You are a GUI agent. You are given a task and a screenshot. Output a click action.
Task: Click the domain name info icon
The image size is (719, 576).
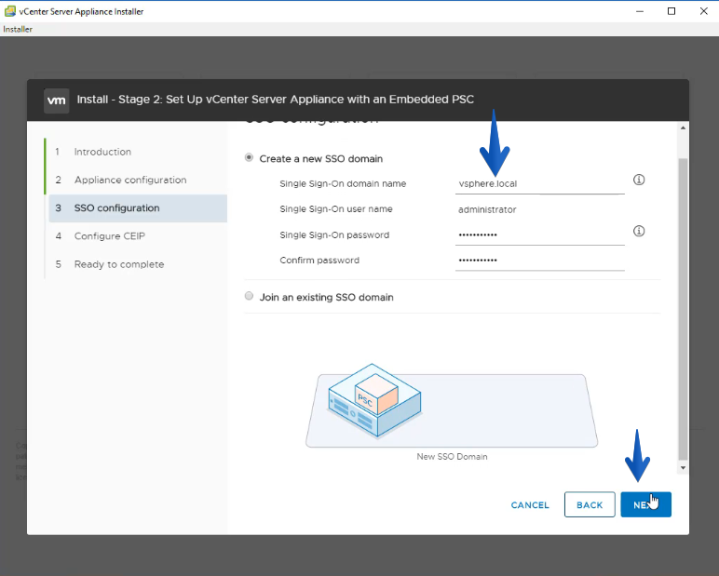(x=639, y=180)
